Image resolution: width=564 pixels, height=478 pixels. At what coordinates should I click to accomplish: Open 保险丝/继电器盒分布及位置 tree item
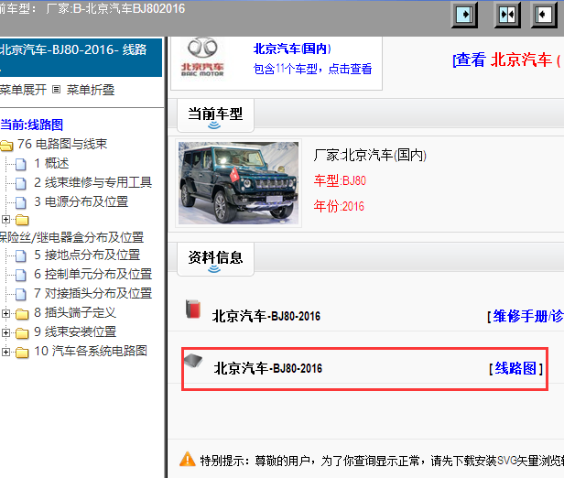tap(72, 237)
